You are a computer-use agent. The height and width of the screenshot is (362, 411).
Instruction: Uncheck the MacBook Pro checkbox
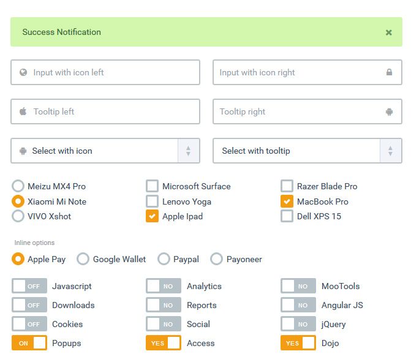287,201
